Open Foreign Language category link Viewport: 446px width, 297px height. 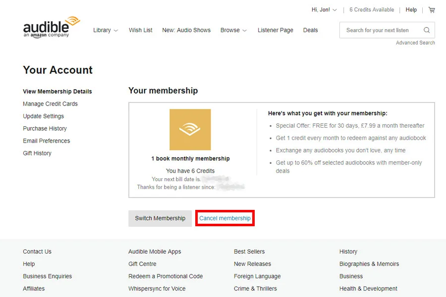click(257, 276)
